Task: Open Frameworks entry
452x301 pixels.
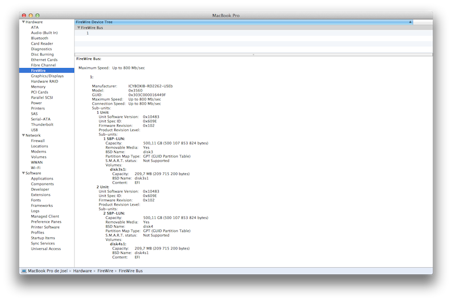Action: [42, 206]
